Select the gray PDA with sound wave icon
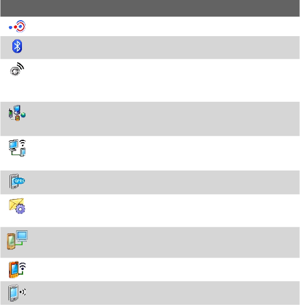 click(x=17, y=293)
